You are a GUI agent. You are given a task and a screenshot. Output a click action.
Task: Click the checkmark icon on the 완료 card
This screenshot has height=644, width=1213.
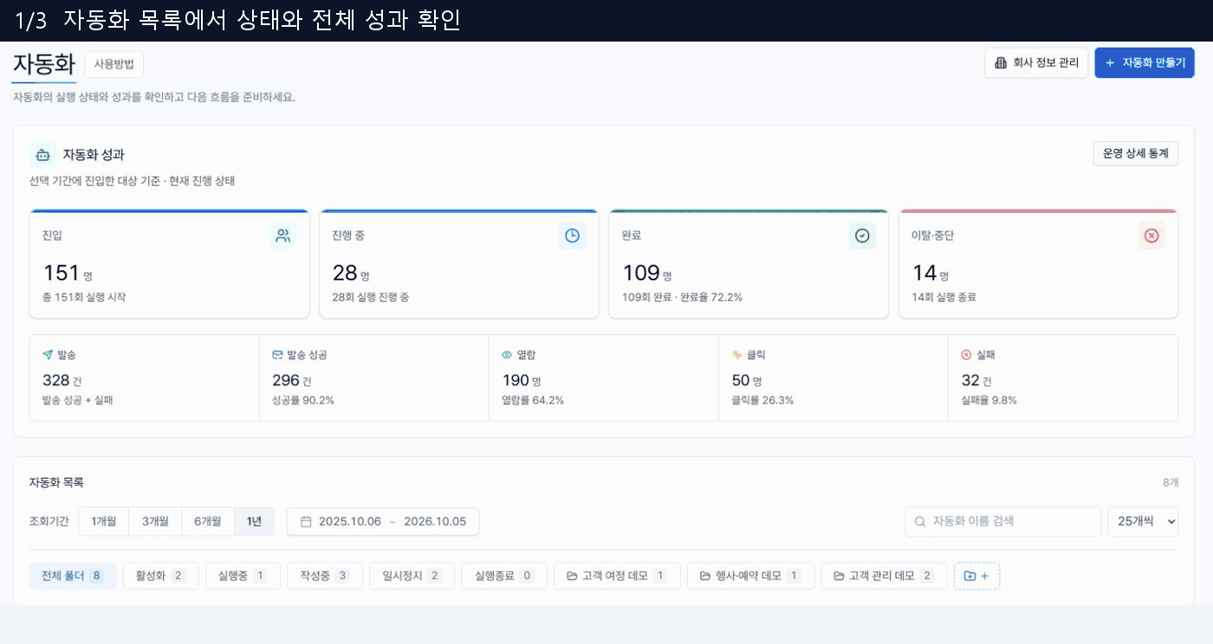[x=862, y=235]
